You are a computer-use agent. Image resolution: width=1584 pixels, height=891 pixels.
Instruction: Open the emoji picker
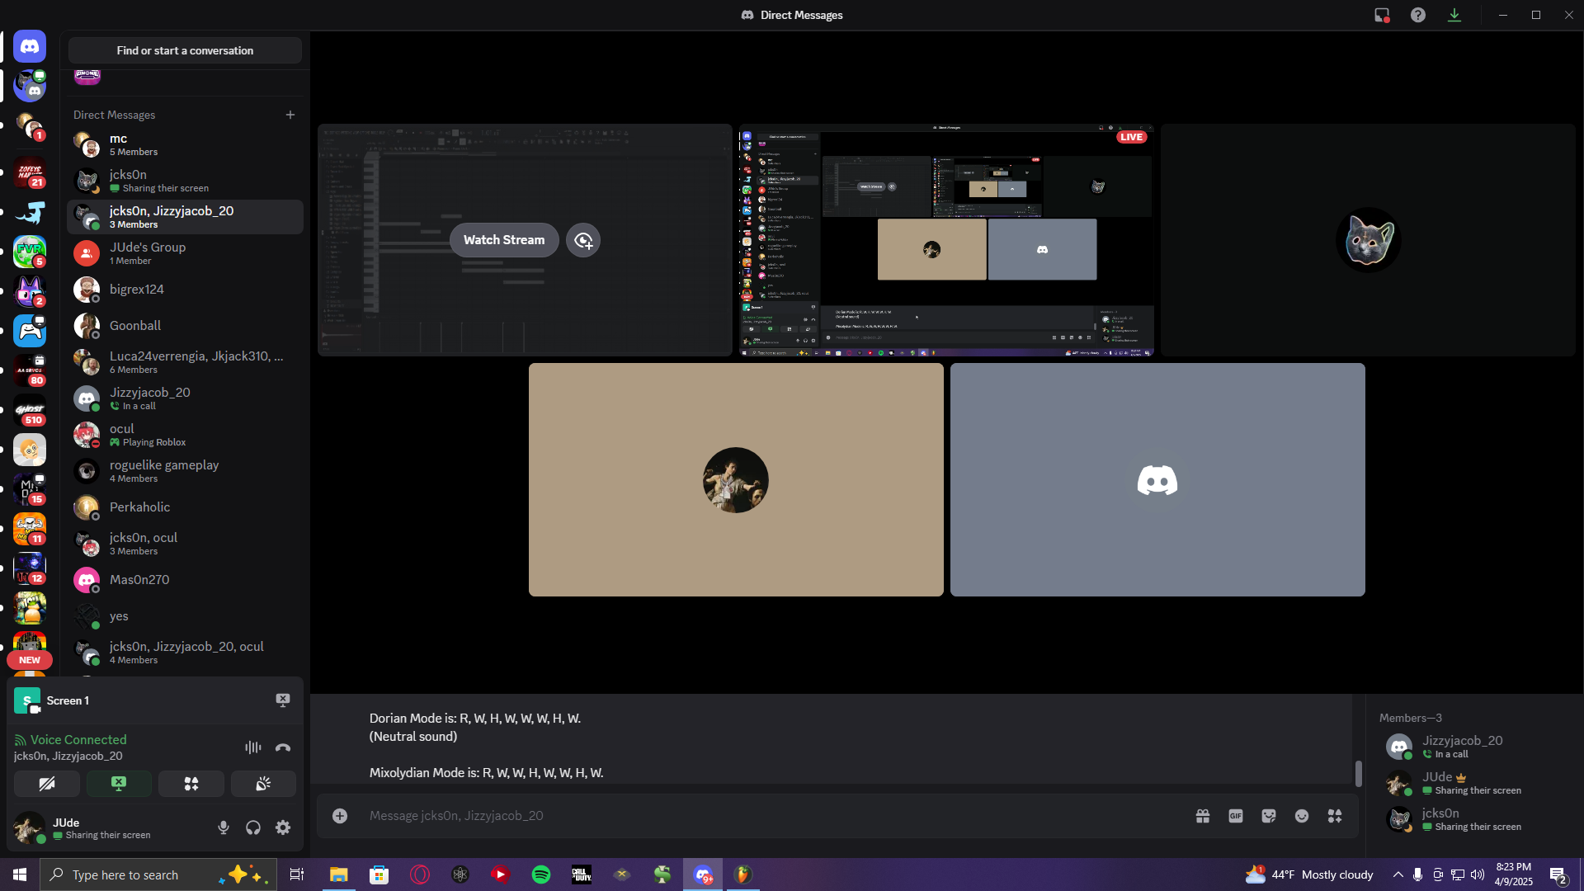pyautogui.click(x=1302, y=816)
